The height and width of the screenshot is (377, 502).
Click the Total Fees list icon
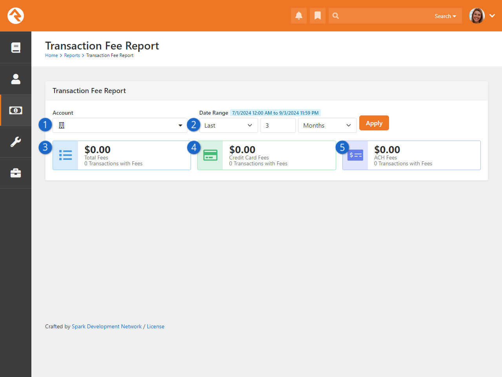coord(65,155)
